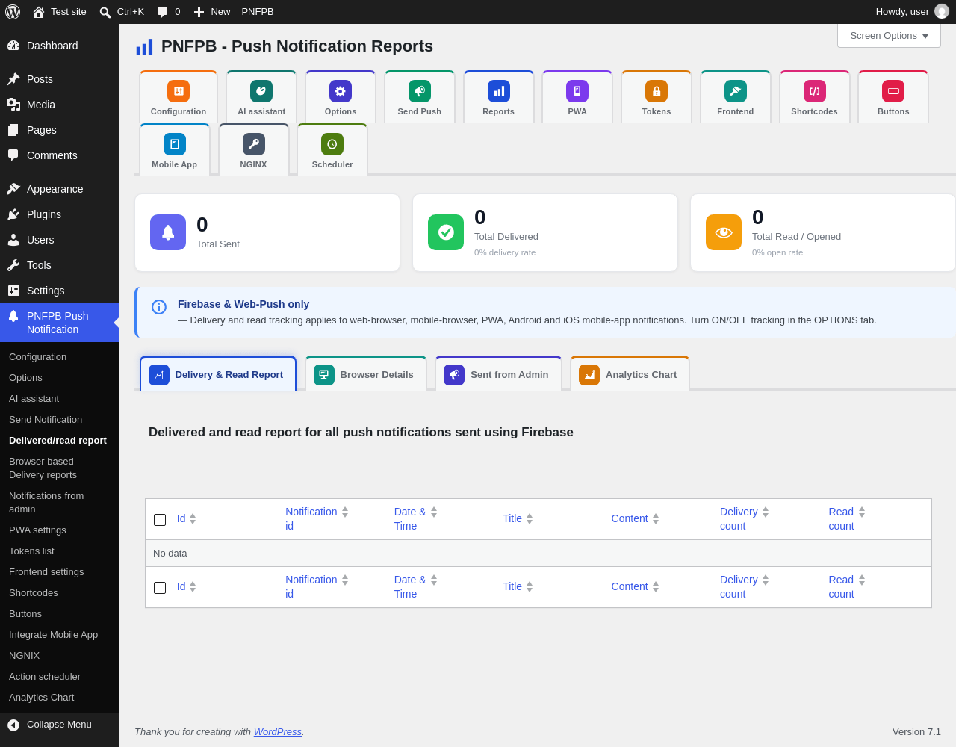Open the Send Push megaphone icon
Screen dimensions: 956x747
[x=420, y=91]
